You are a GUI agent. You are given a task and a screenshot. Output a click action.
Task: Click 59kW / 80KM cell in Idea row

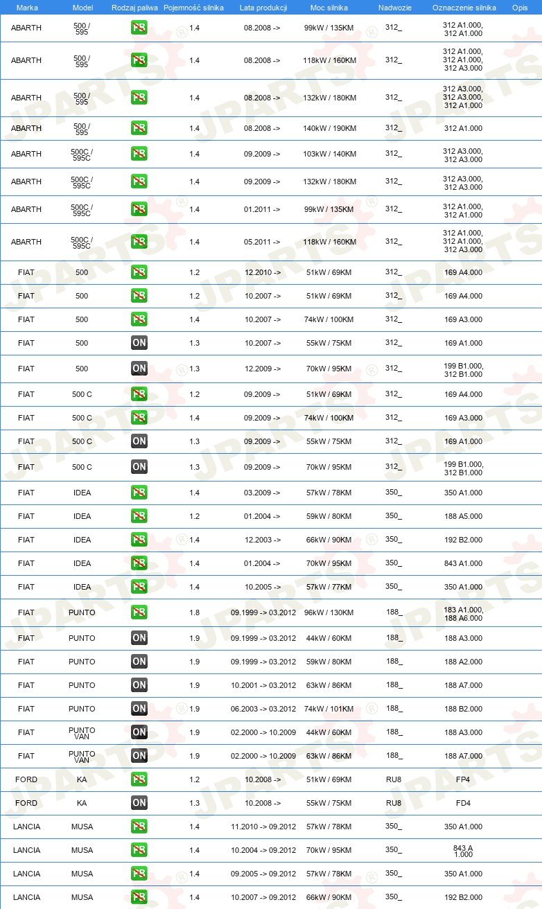pyautogui.click(x=330, y=516)
